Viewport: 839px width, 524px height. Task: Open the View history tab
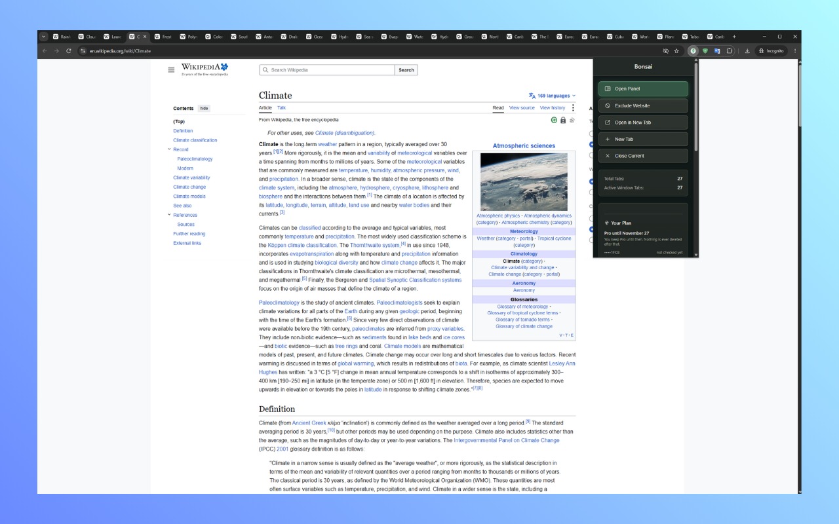tap(553, 107)
